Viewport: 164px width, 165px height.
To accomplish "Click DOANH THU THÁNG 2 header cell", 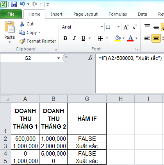I will [53, 119].
